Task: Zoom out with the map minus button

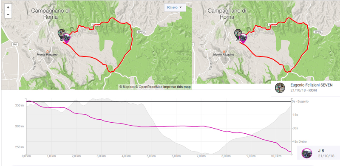Action: (x=8, y=14)
